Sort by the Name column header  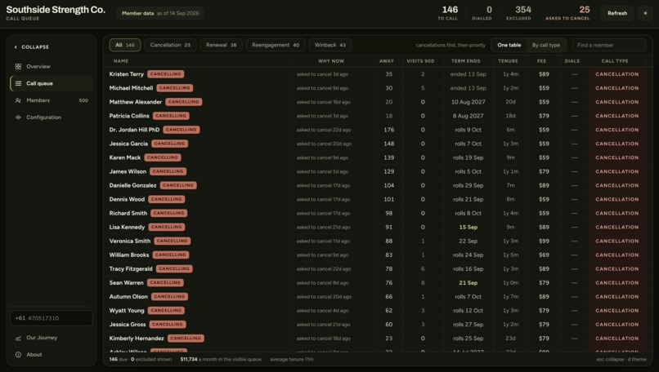click(x=121, y=61)
